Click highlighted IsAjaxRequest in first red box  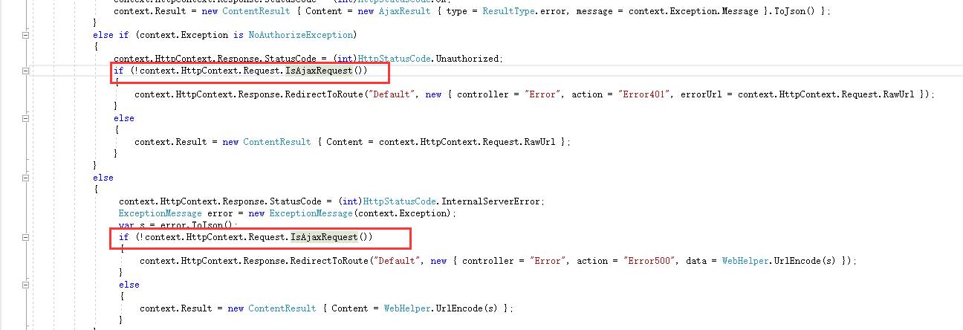pyautogui.click(x=320, y=71)
